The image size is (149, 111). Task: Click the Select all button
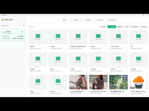click(144, 27)
